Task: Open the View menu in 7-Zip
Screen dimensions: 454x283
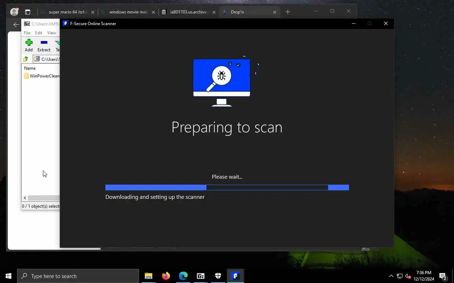Action: coord(51,33)
